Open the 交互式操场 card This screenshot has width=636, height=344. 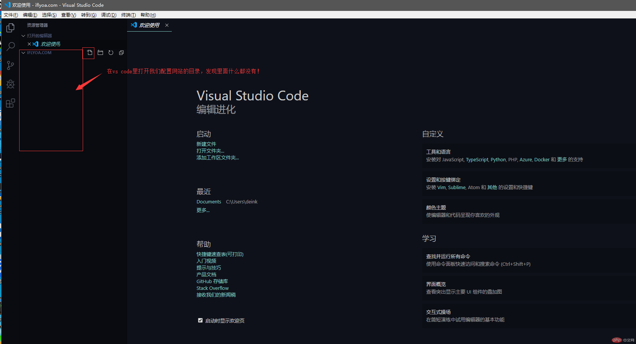coord(528,316)
